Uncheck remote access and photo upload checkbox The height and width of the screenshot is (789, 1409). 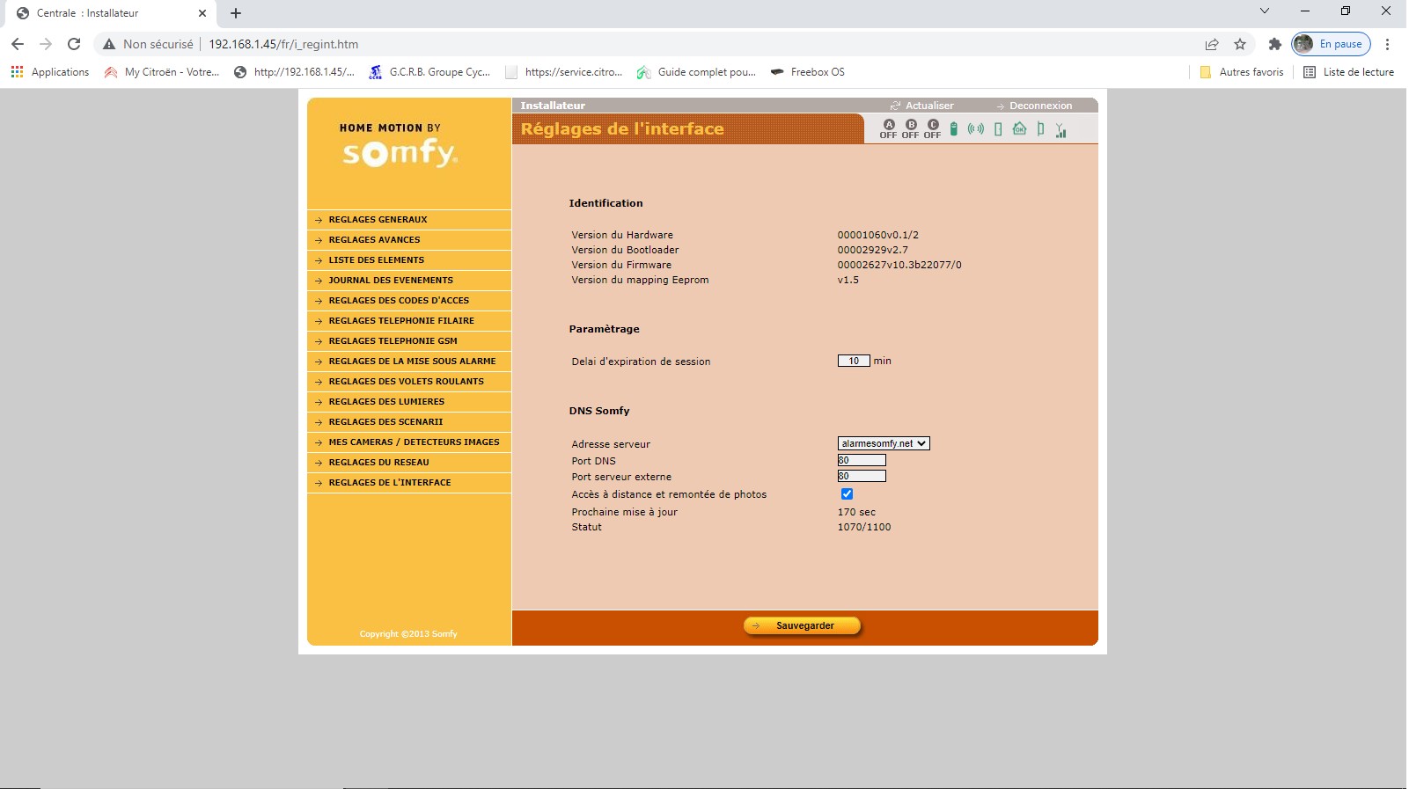coord(847,494)
